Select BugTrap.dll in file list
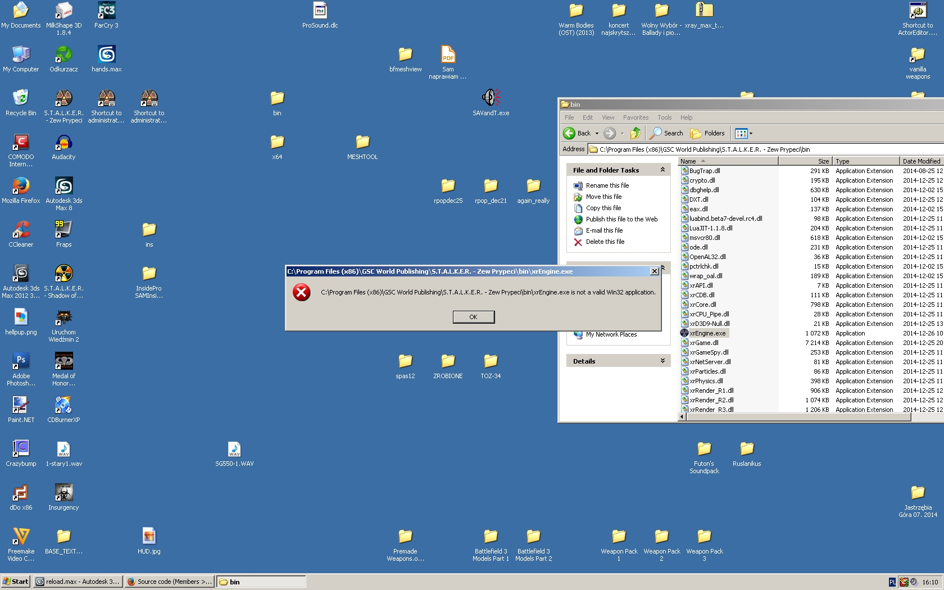Screen dimensions: 944x590 pyautogui.click(x=705, y=171)
